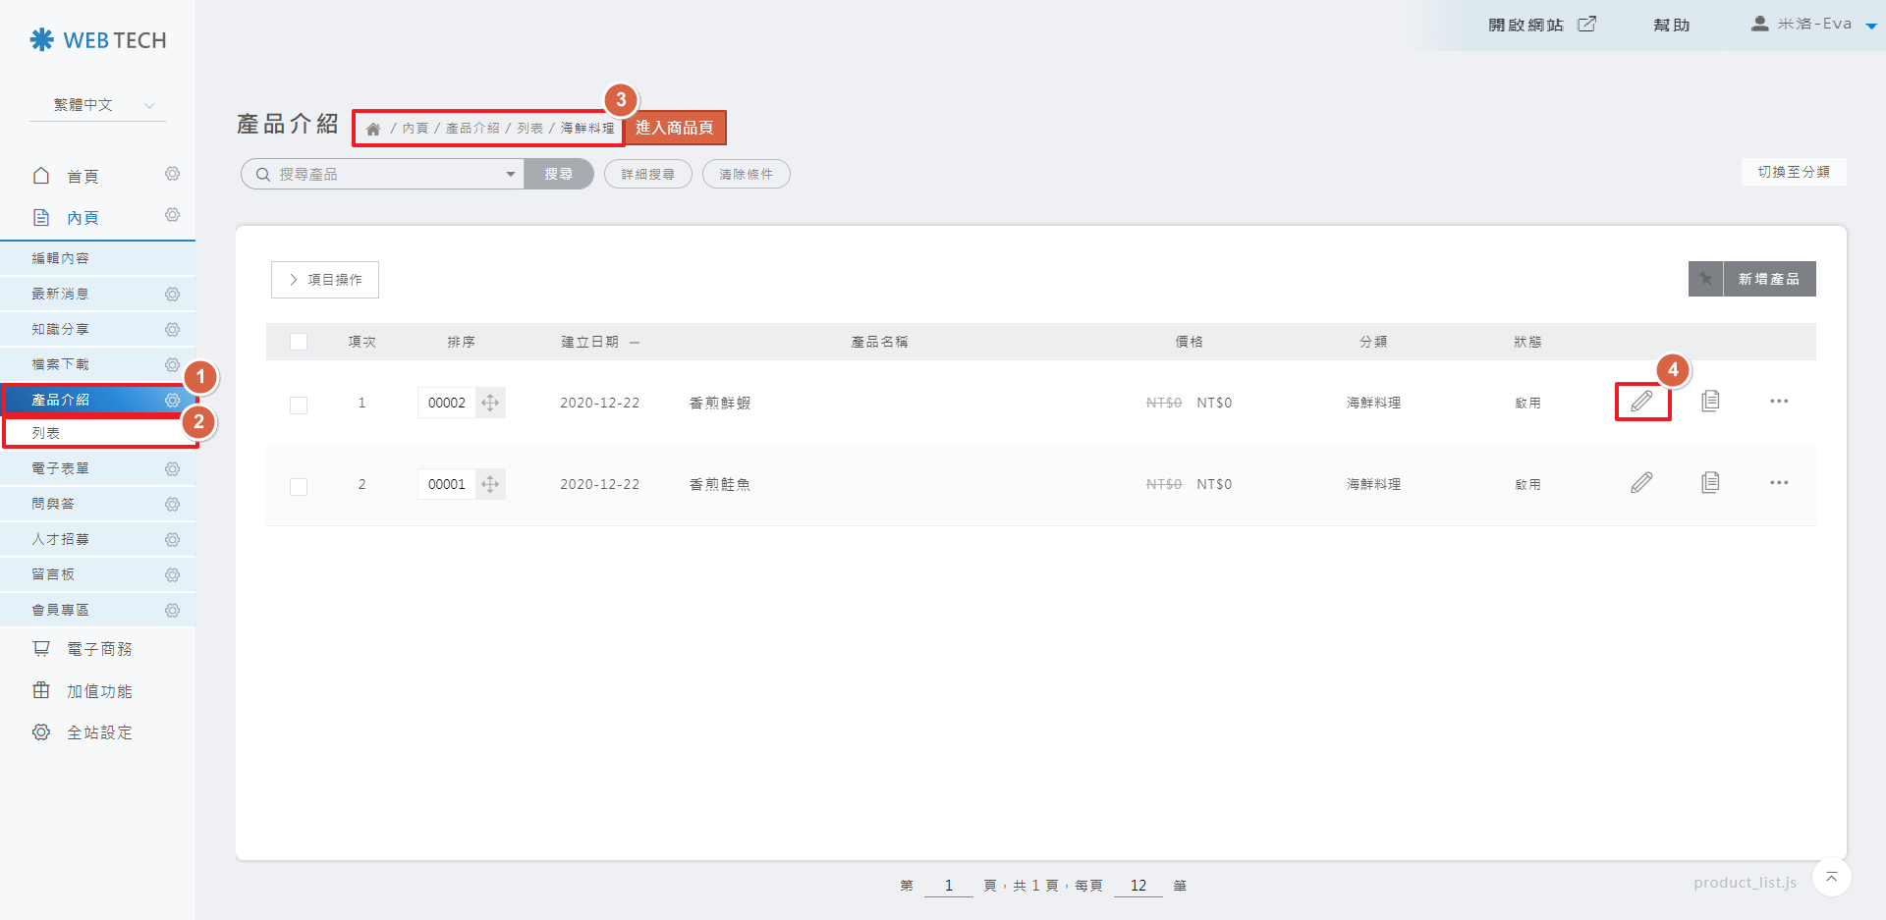The image size is (1886, 920).
Task: Click the copy document icon for 香煎鮭魚
Action: pyautogui.click(x=1710, y=483)
